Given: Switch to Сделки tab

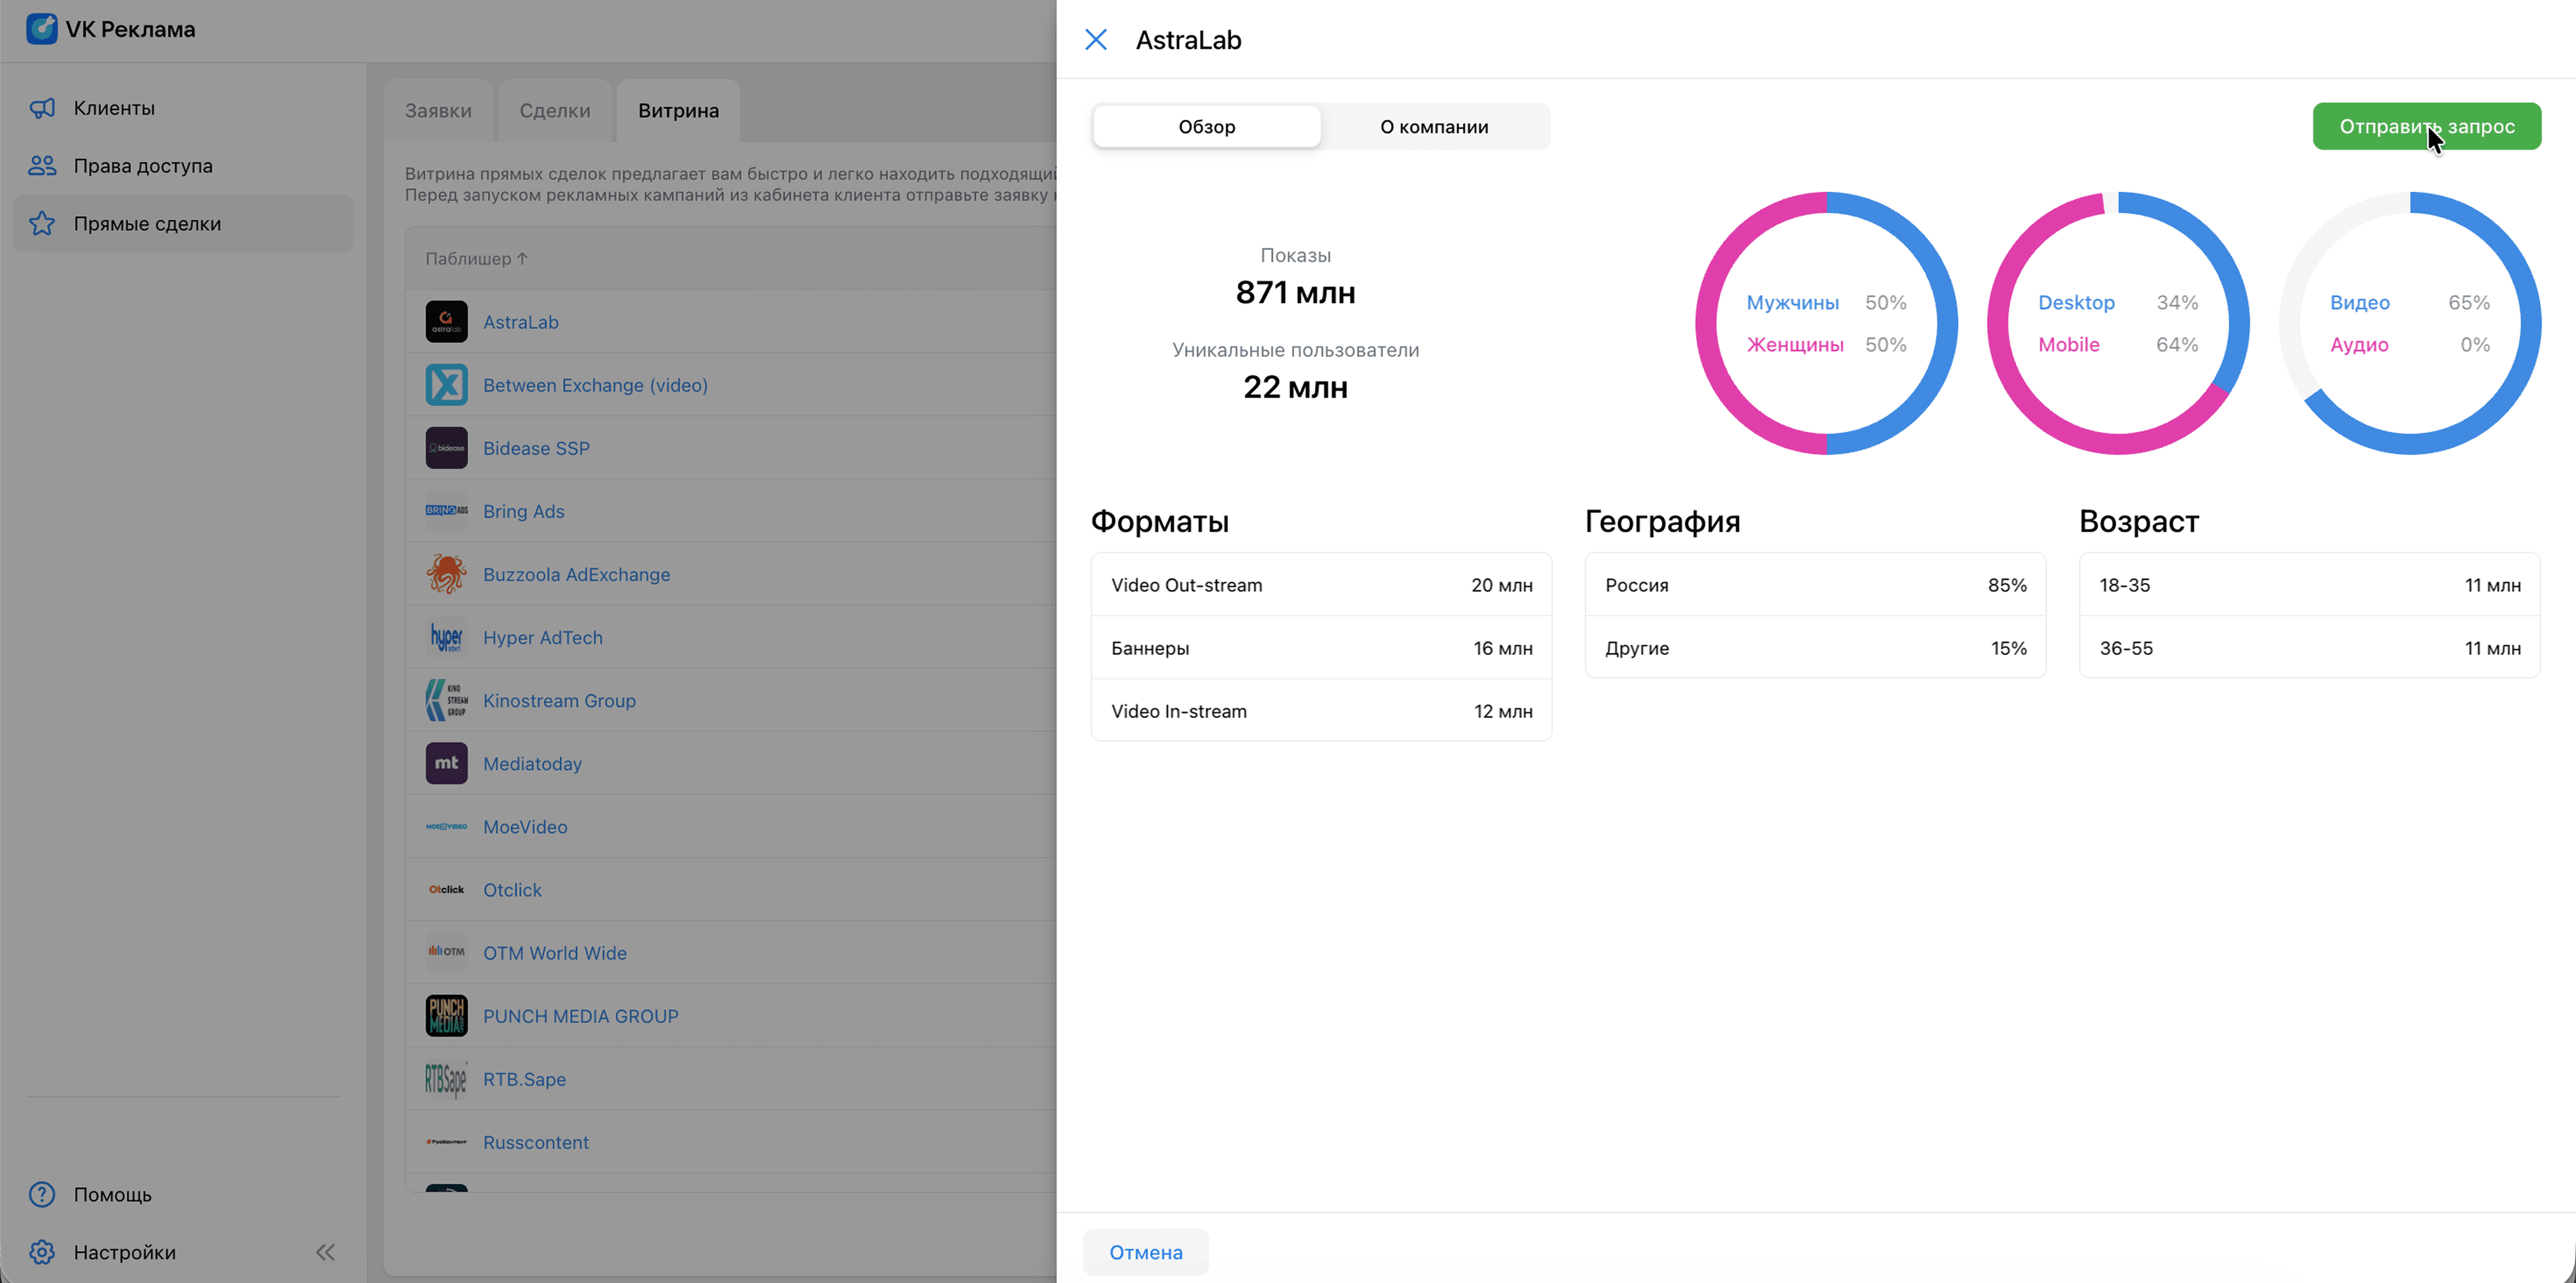Looking at the screenshot, I should pyautogui.click(x=555, y=111).
